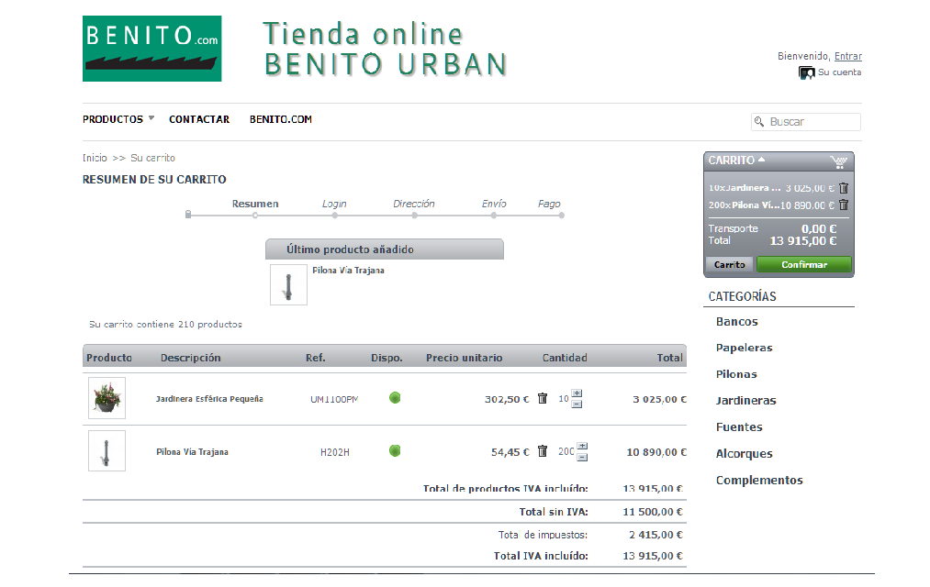Image resolution: width=930 pixels, height=587 pixels.
Task: Click 10xJardinera entry in sidebar cart
Action: [745, 188]
